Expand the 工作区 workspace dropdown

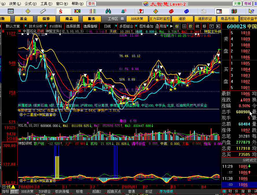(122, 19)
